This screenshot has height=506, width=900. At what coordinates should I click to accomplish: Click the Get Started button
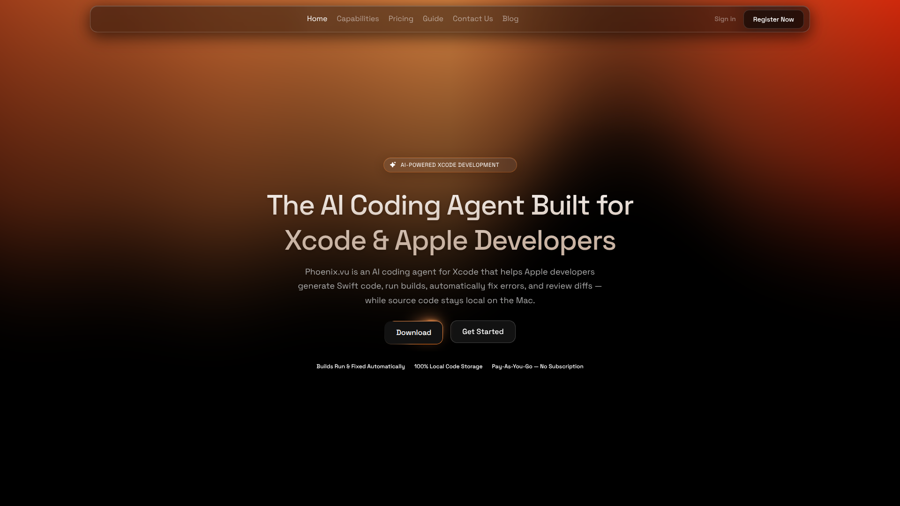tap(483, 332)
